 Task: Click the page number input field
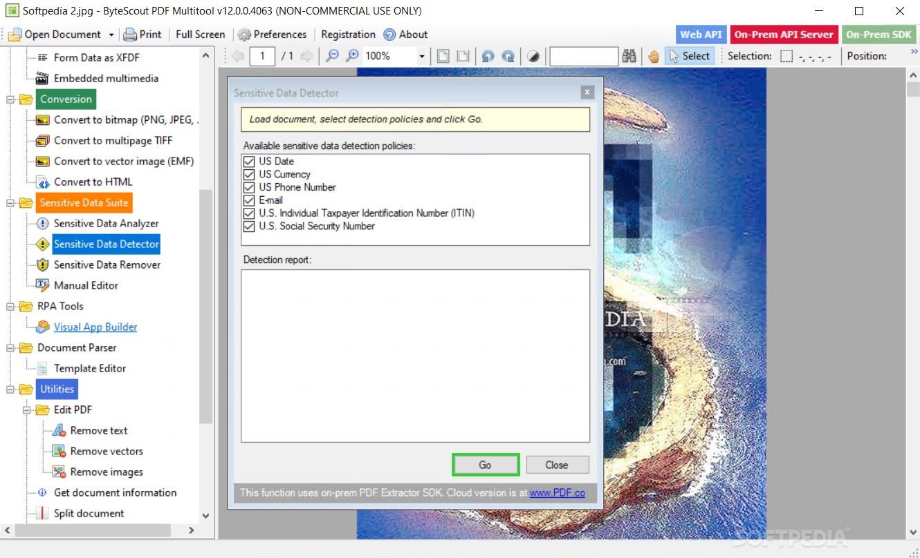(x=262, y=56)
